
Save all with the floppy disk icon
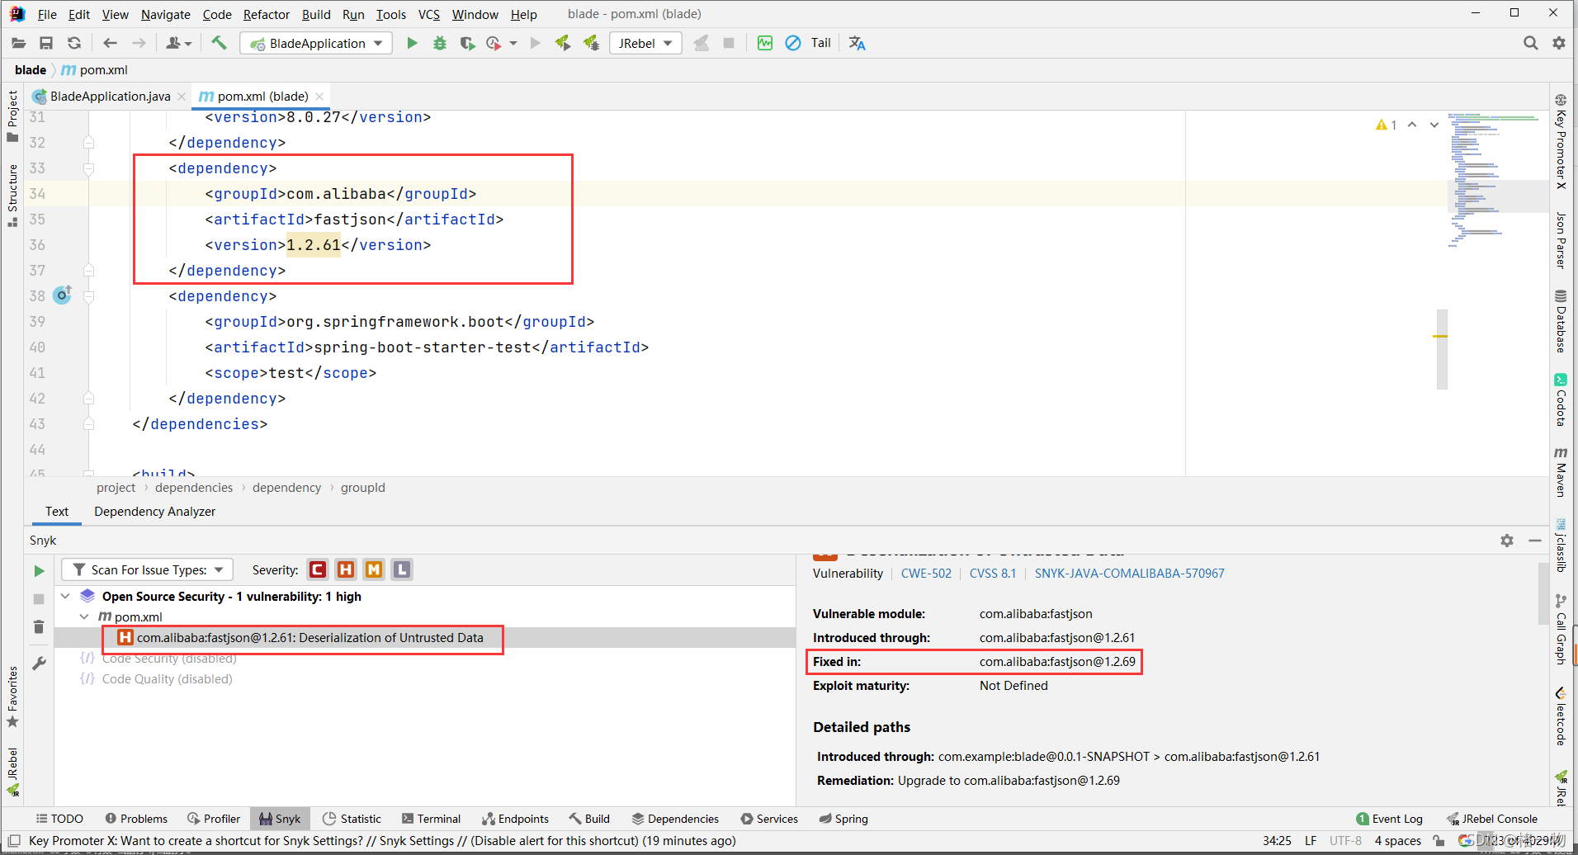[x=46, y=43]
